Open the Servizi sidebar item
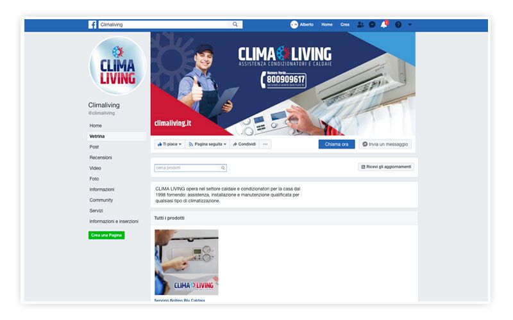 (96, 211)
